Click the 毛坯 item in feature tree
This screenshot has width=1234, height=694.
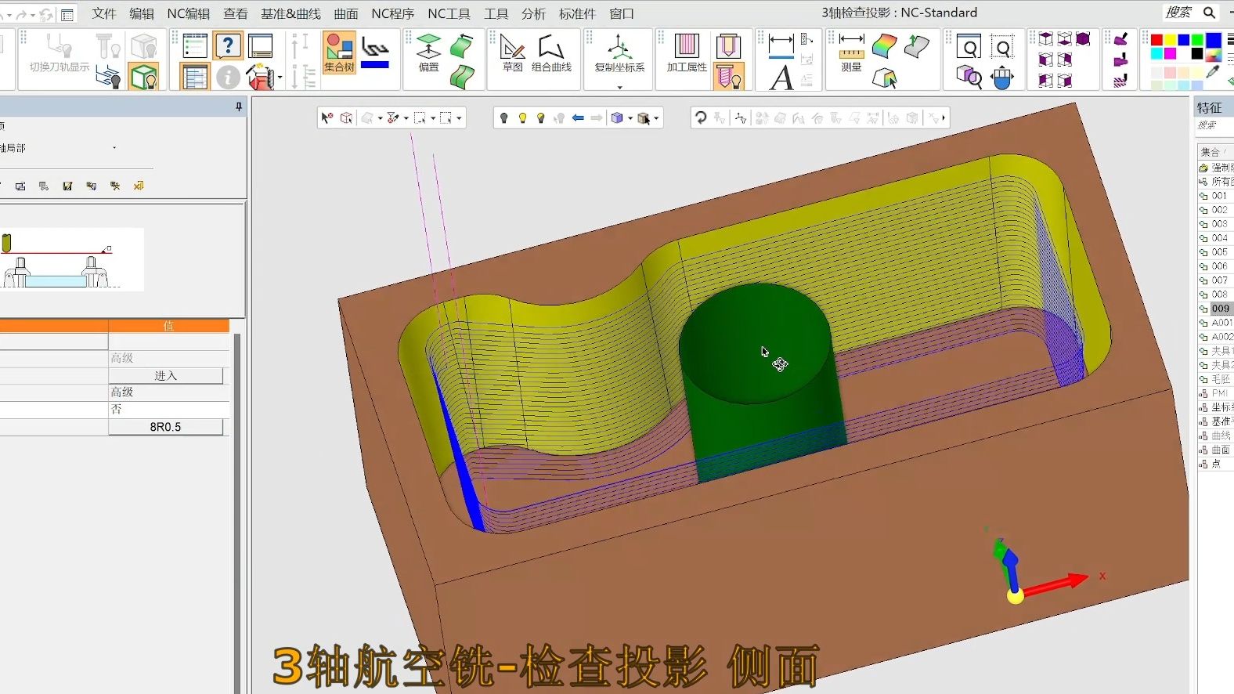click(x=1221, y=379)
